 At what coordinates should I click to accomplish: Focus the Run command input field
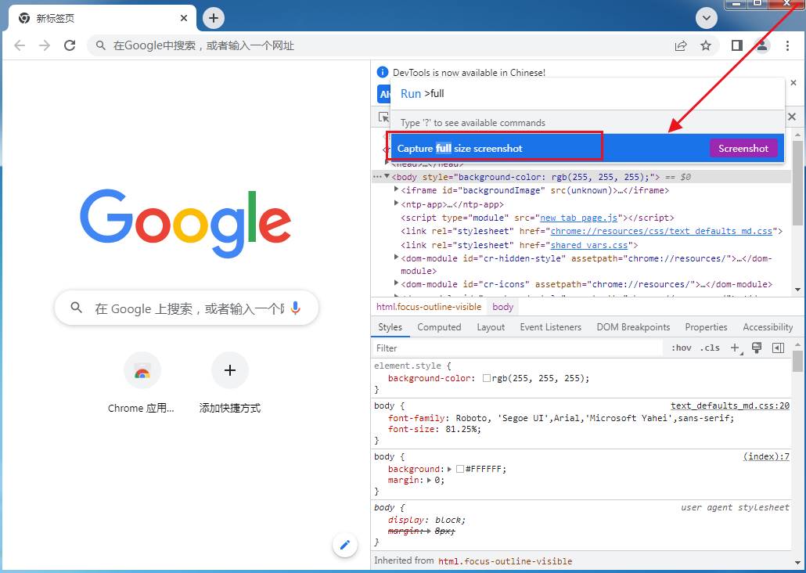587,94
